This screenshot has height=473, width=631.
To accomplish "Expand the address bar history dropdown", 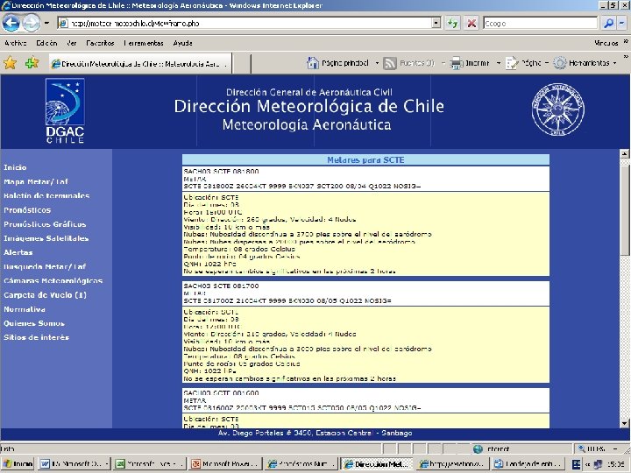I will click(x=436, y=24).
